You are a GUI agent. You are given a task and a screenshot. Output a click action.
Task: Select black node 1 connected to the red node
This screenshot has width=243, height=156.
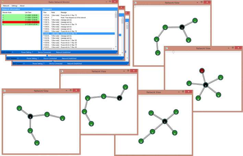pos(205,85)
